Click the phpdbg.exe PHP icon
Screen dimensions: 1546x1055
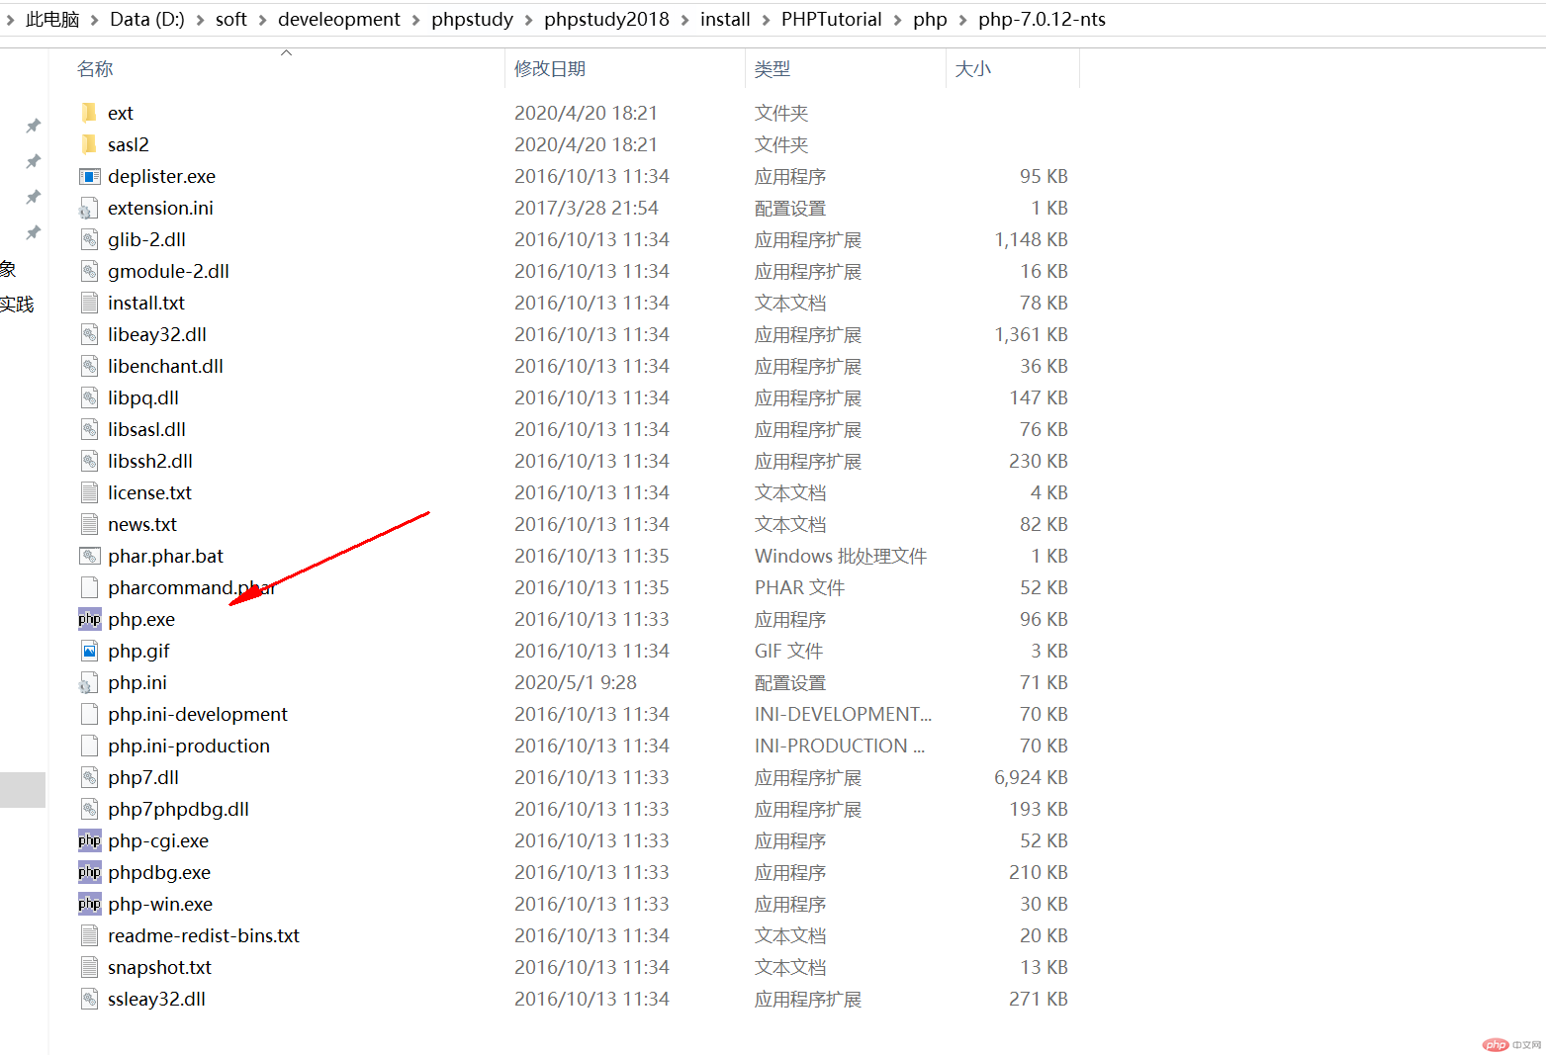point(89,872)
